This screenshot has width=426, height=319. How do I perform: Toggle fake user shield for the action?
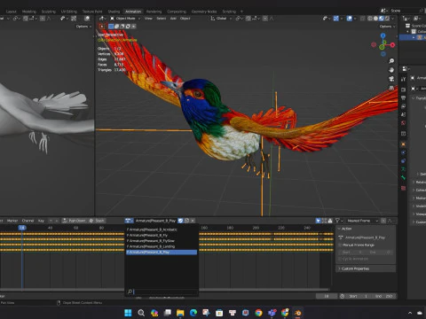pos(180,221)
